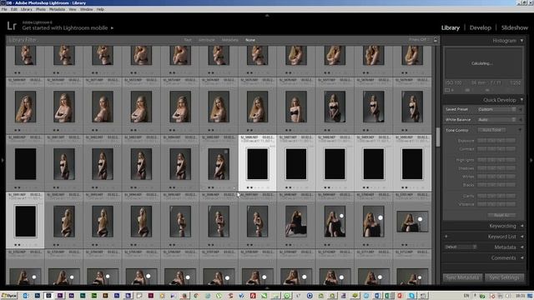
Task: Select the Library module tab
Action: click(x=451, y=27)
